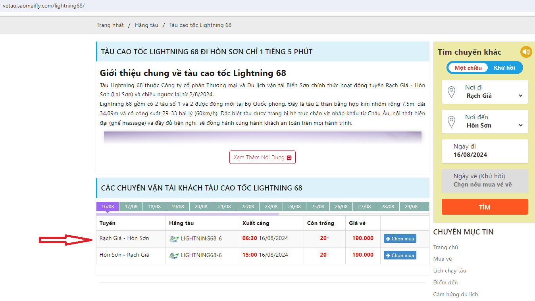Screen dimensions: 535x301
Task: Click the Tìm chuyến khác heading
Action: [x=470, y=52]
